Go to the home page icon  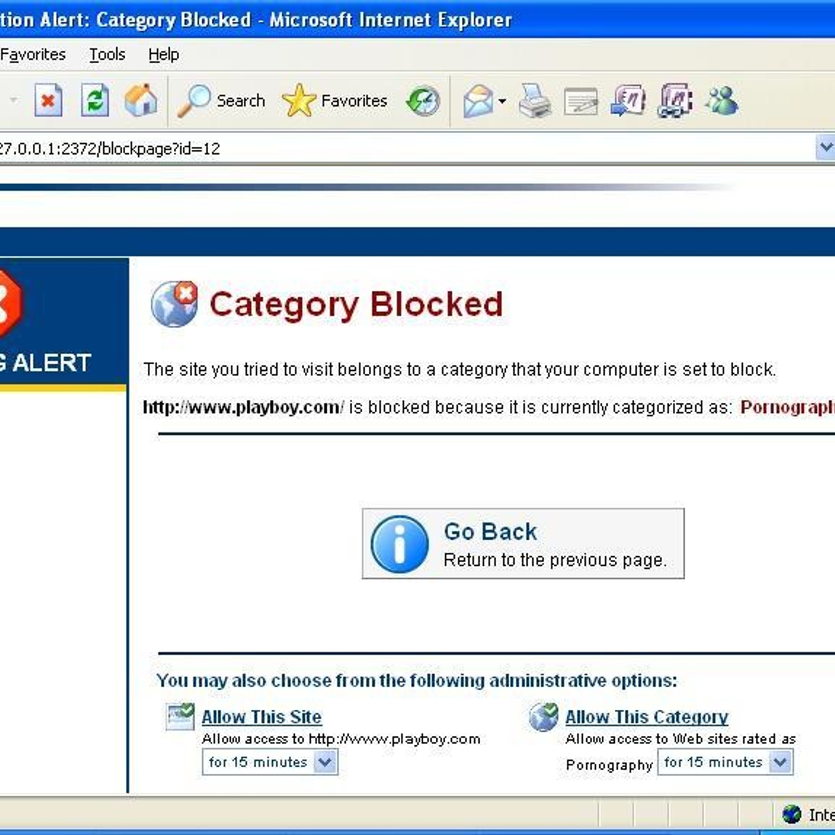point(141,100)
